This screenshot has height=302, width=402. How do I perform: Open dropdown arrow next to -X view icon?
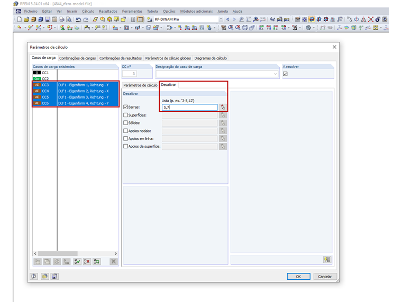(289, 28)
